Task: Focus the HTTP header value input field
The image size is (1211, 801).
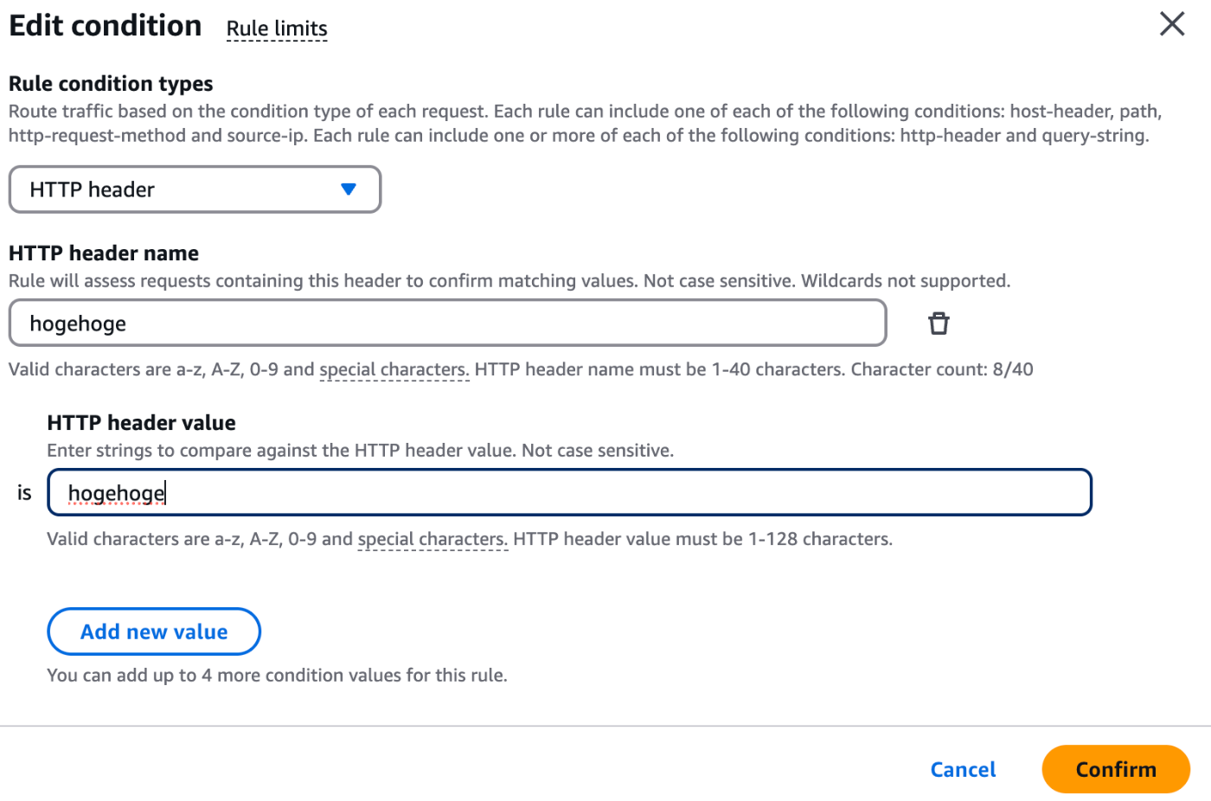Action: [569, 492]
